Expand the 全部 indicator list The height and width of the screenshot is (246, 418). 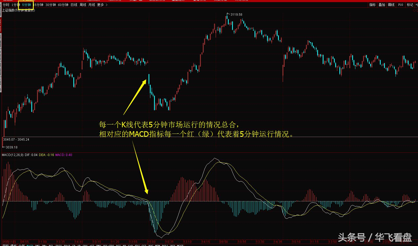click(21, 245)
